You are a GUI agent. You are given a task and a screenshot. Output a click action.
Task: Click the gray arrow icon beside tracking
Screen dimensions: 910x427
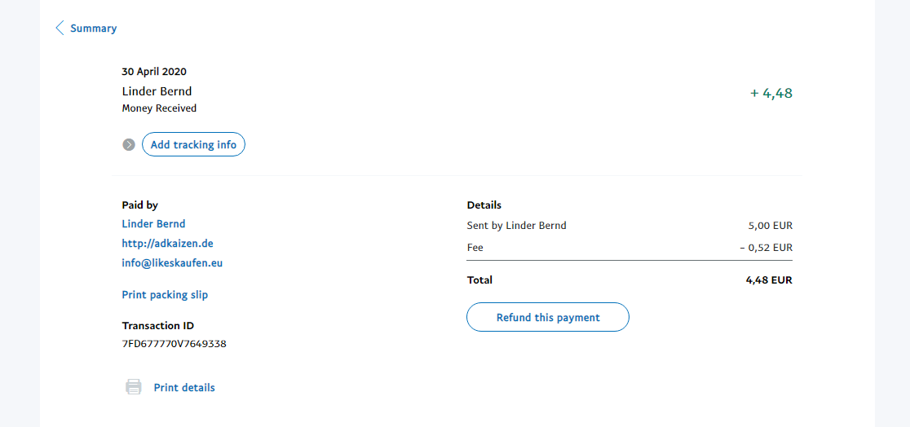[129, 145]
